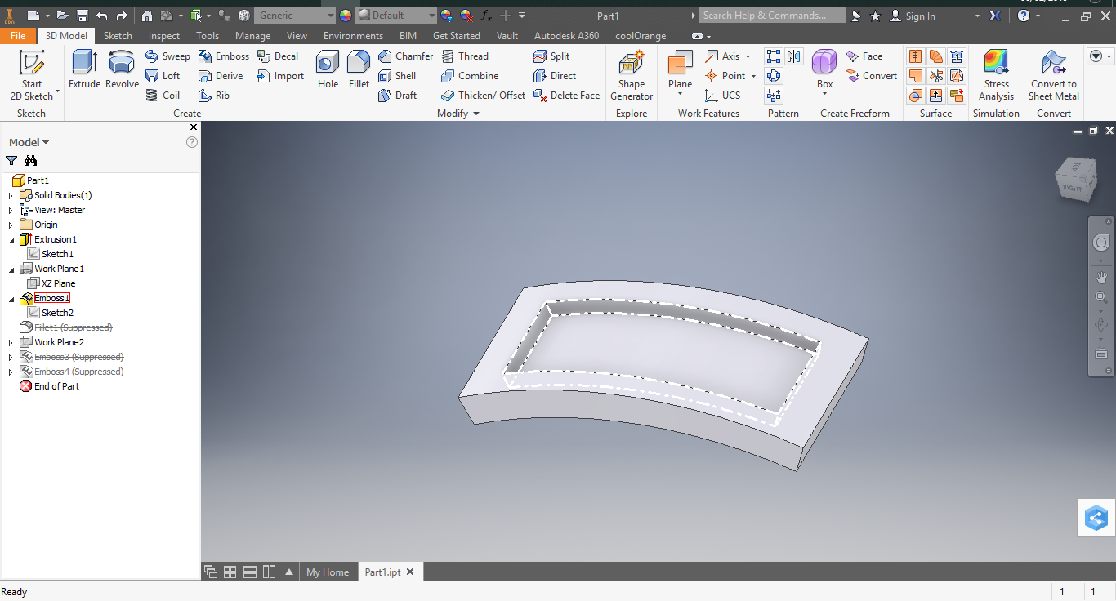Screen dimensions: 1116x601
Task: Expand the Solid Bodies(1) node
Action: [11, 196]
